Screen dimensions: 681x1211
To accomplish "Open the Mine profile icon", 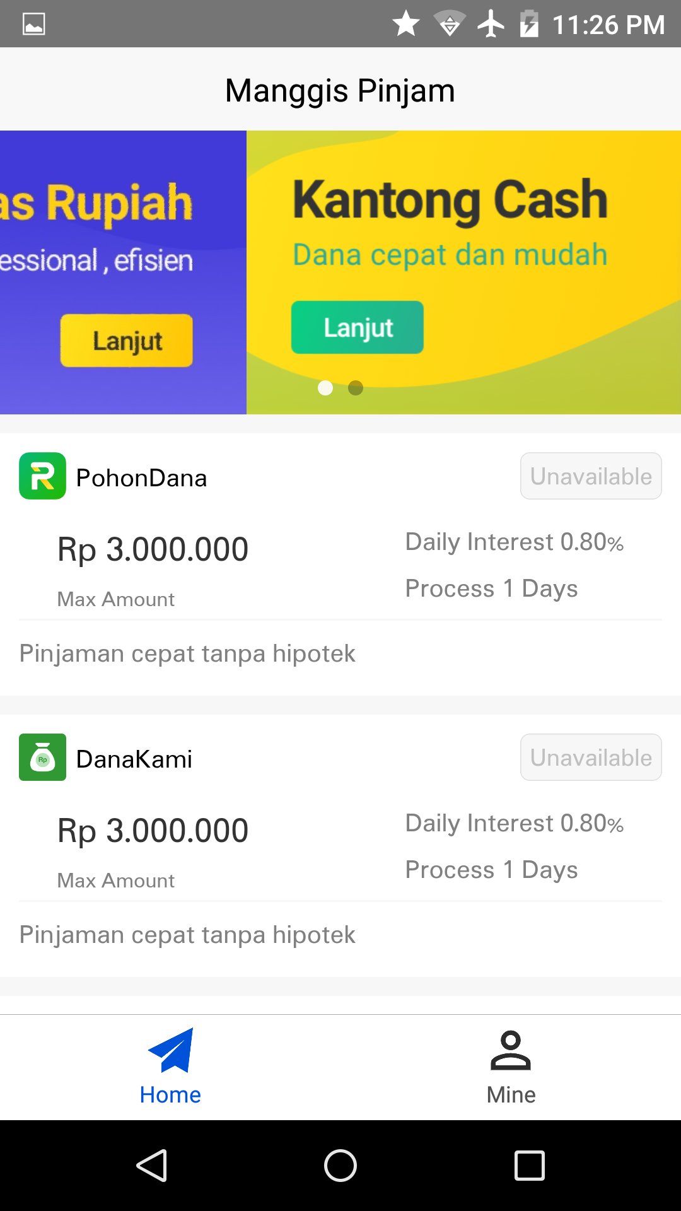I will (x=511, y=1050).
